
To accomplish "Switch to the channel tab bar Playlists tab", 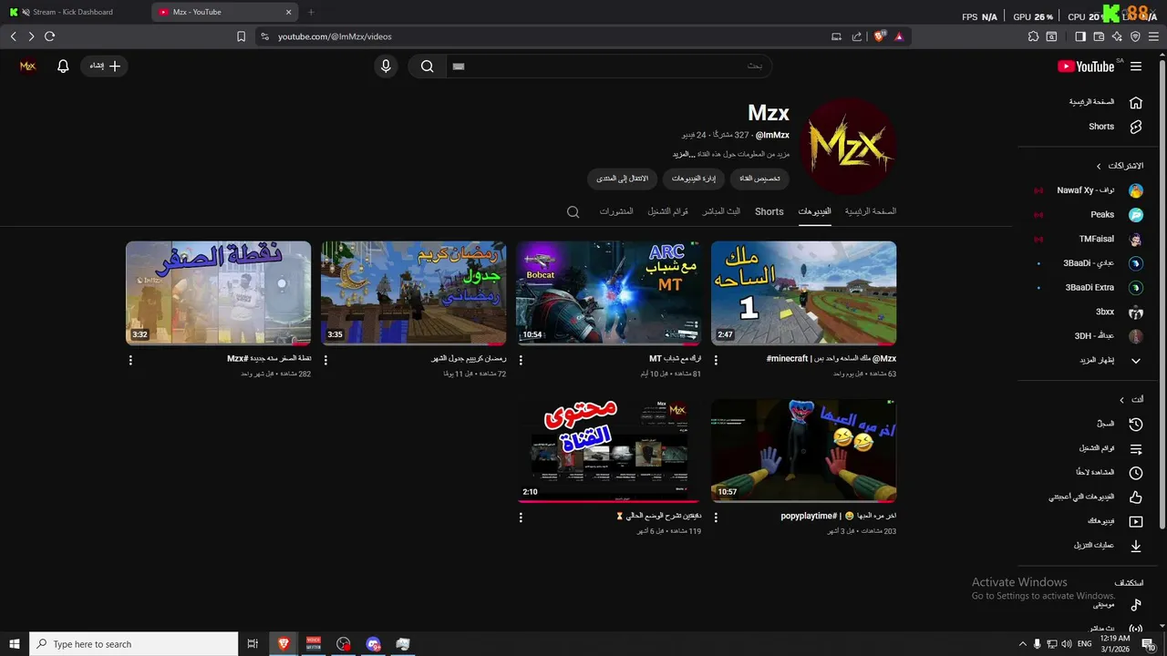I will click(x=667, y=211).
